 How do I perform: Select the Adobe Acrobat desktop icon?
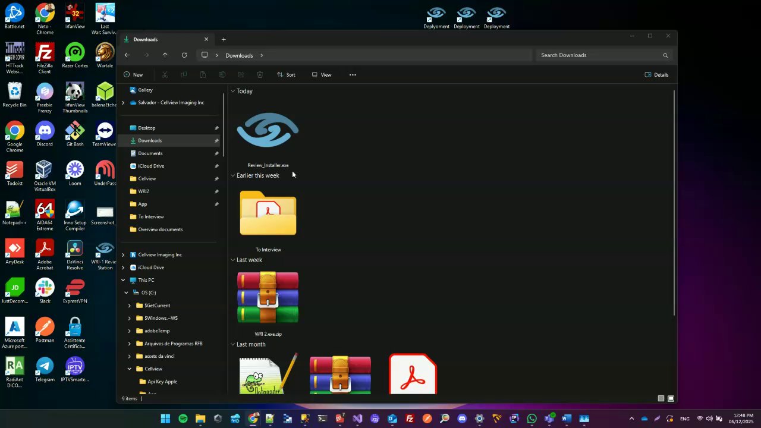point(45,255)
